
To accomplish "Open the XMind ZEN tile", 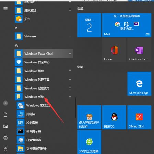I will click(x=139, y=117).
